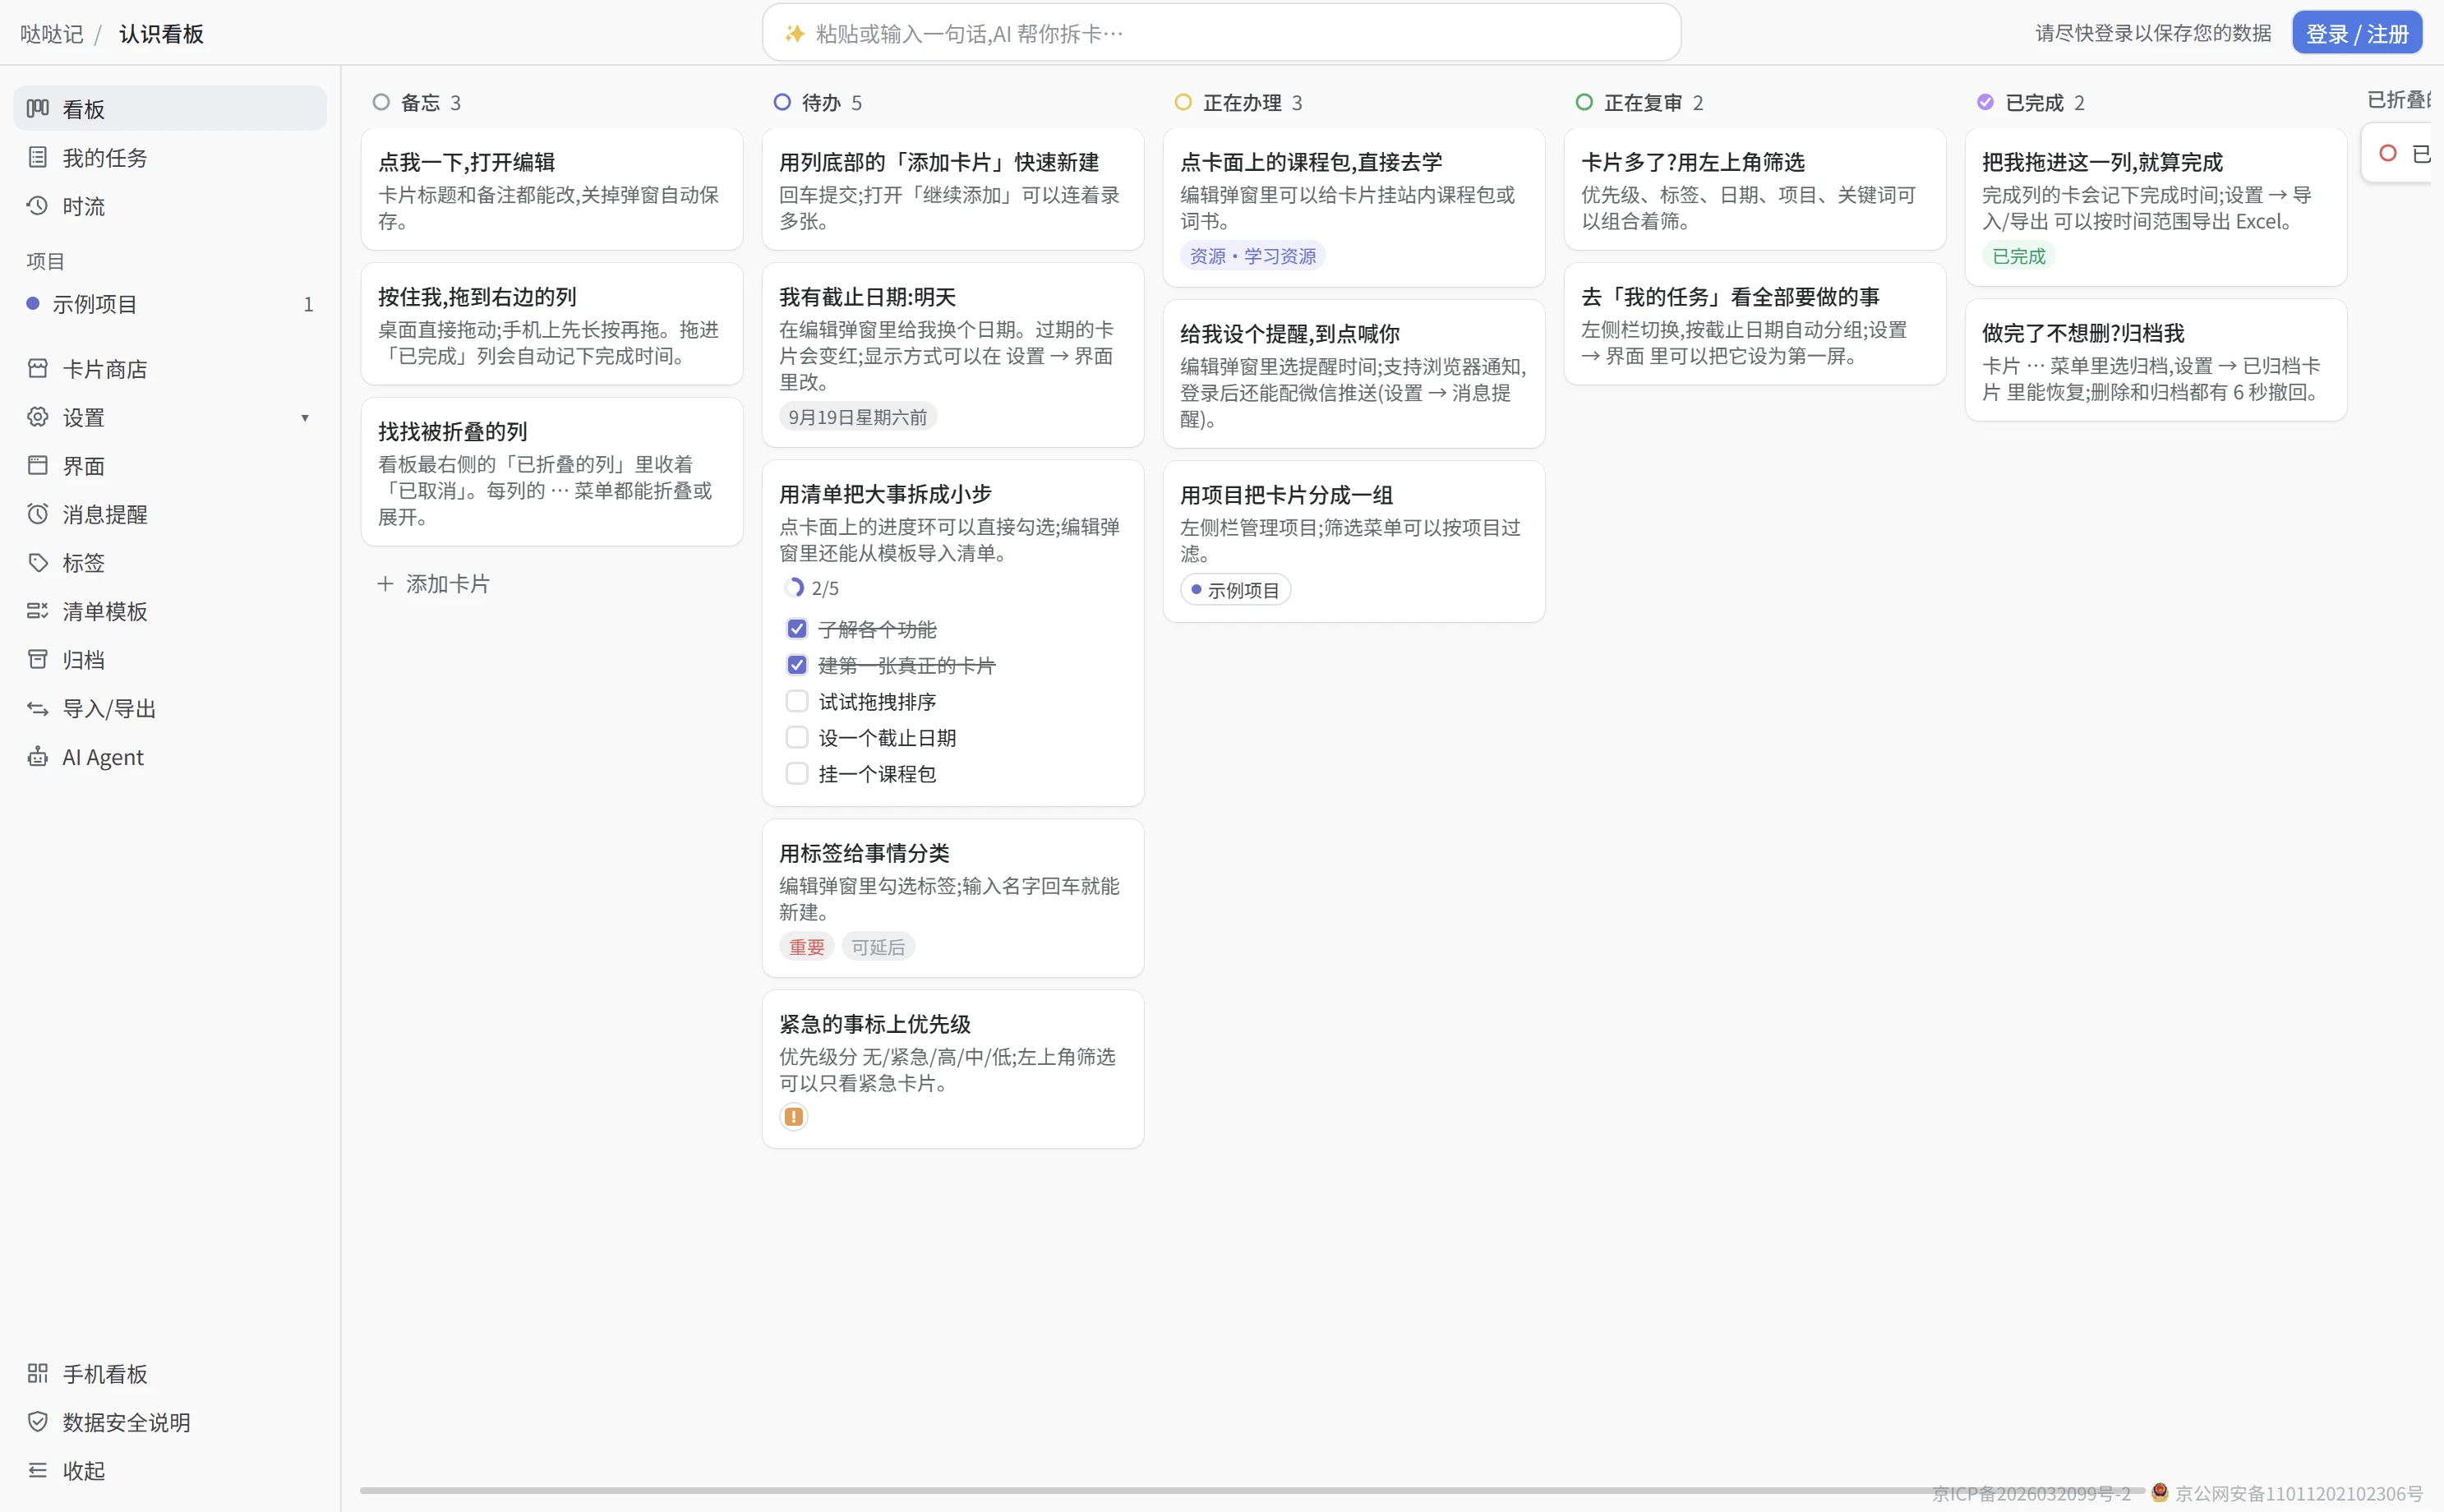Screen dimensions: 2444x1512
Task: Open card 找找被折叠的列
Action: 552,471
